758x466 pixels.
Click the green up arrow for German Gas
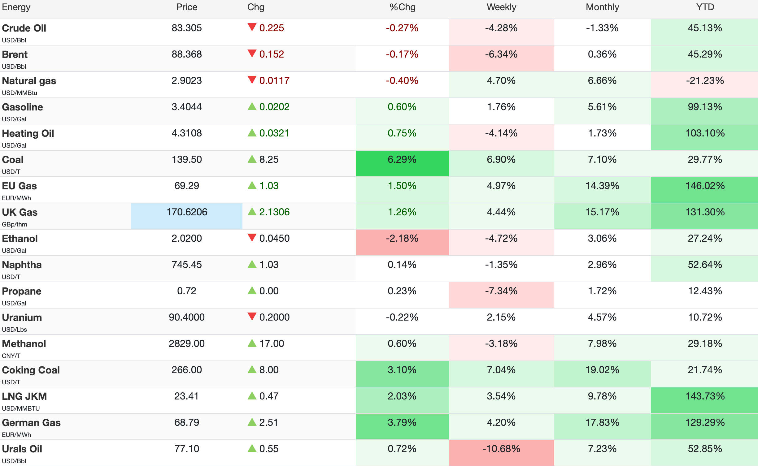point(252,422)
